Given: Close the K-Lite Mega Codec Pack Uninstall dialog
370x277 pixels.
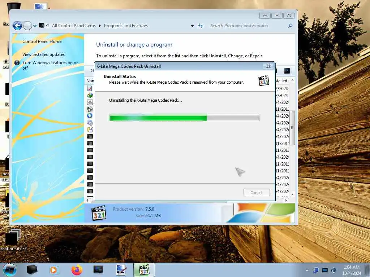Looking at the screenshot, I should (x=268, y=66).
